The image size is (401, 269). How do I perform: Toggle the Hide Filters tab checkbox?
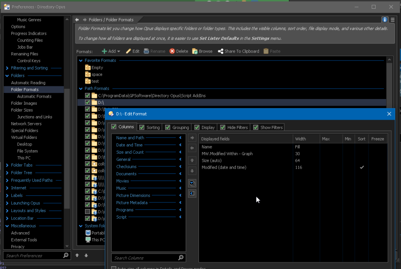click(x=223, y=127)
